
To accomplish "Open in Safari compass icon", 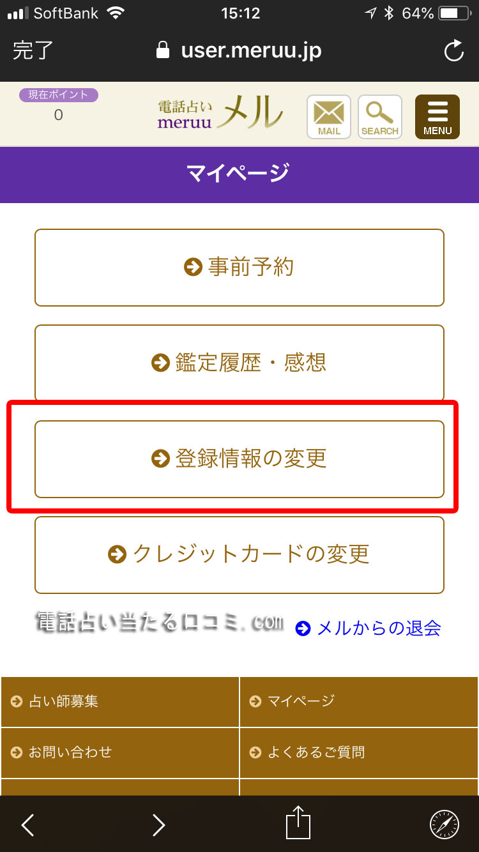I will click(445, 825).
